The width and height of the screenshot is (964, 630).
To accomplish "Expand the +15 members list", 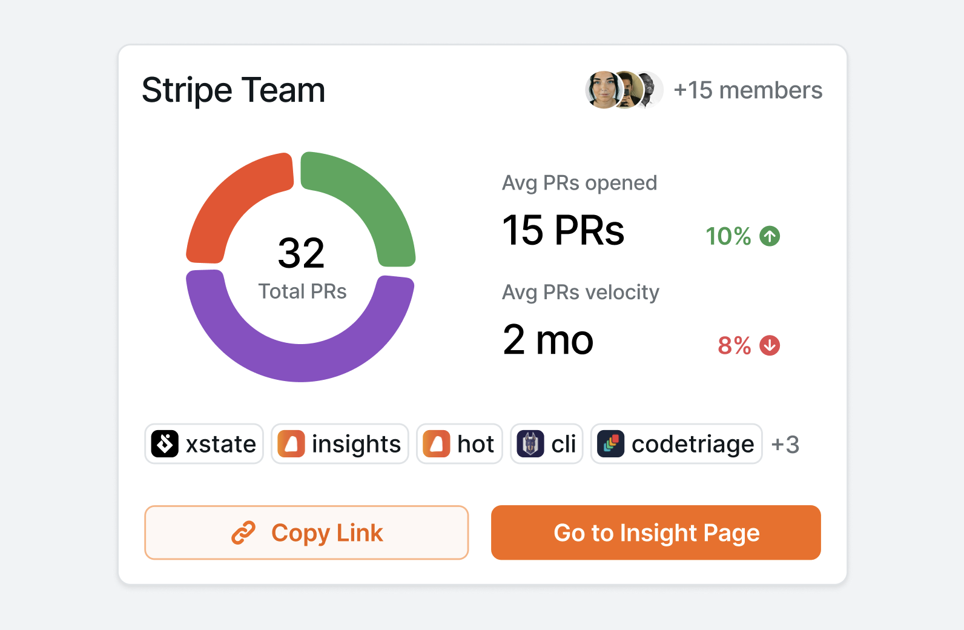I will [x=748, y=90].
